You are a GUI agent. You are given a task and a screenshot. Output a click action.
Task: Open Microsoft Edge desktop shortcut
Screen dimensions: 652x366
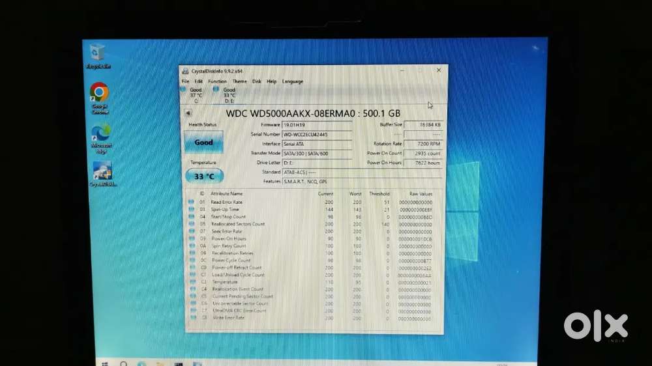[x=101, y=138]
